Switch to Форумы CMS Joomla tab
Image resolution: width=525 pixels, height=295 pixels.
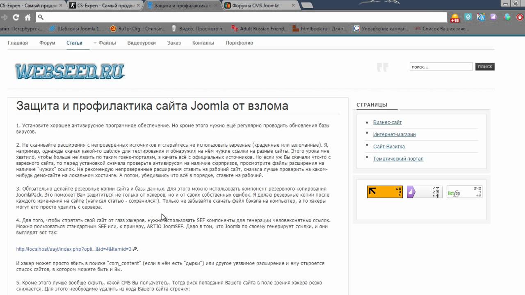(x=260, y=6)
